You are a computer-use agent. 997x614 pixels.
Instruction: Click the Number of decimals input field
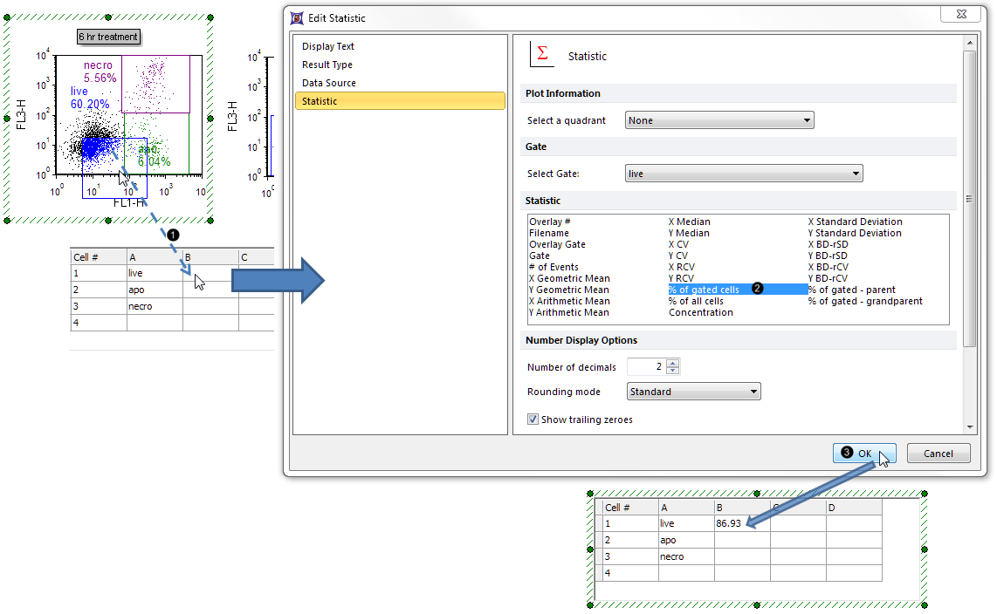tap(646, 367)
